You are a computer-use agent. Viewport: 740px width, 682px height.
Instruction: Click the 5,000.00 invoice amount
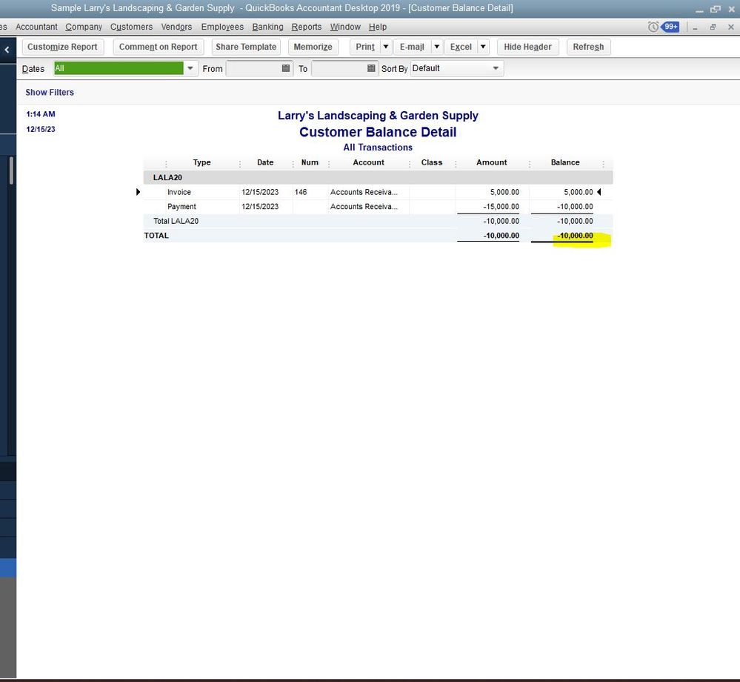click(x=504, y=192)
